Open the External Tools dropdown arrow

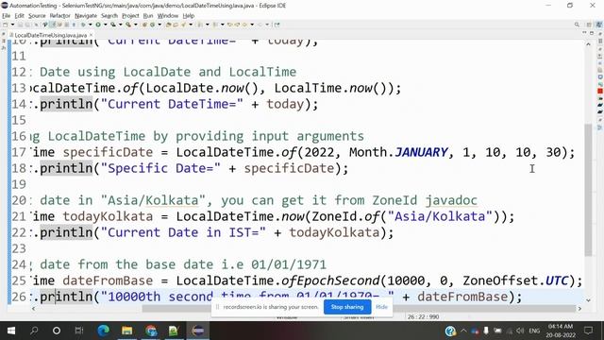[136, 25]
